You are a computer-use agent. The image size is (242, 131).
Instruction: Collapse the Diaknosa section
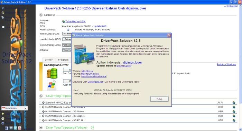(41, 15)
